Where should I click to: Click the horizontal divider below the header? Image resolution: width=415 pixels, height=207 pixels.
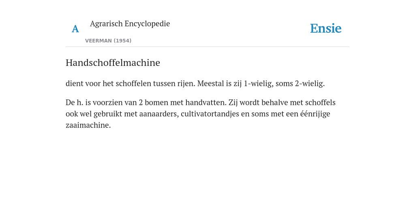point(207,47)
